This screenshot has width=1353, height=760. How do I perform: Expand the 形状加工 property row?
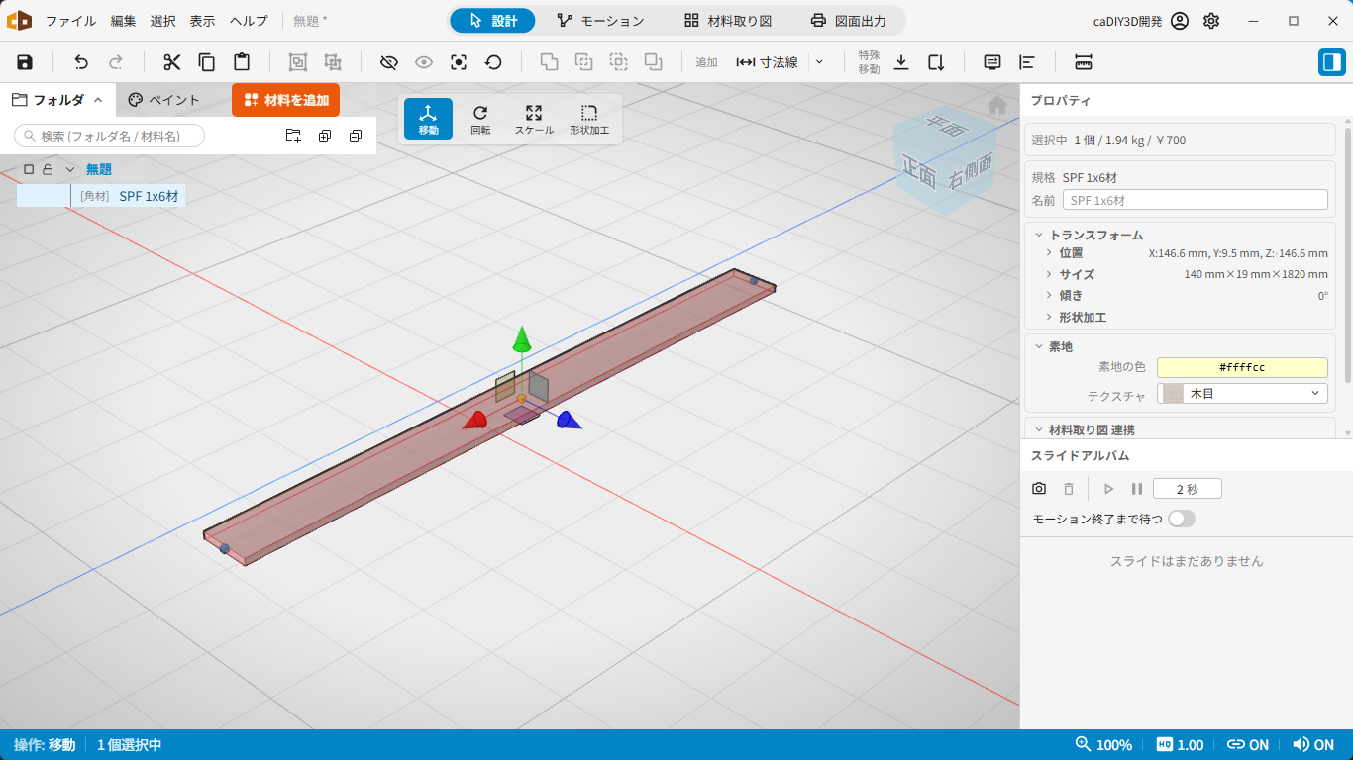[x=1049, y=317]
